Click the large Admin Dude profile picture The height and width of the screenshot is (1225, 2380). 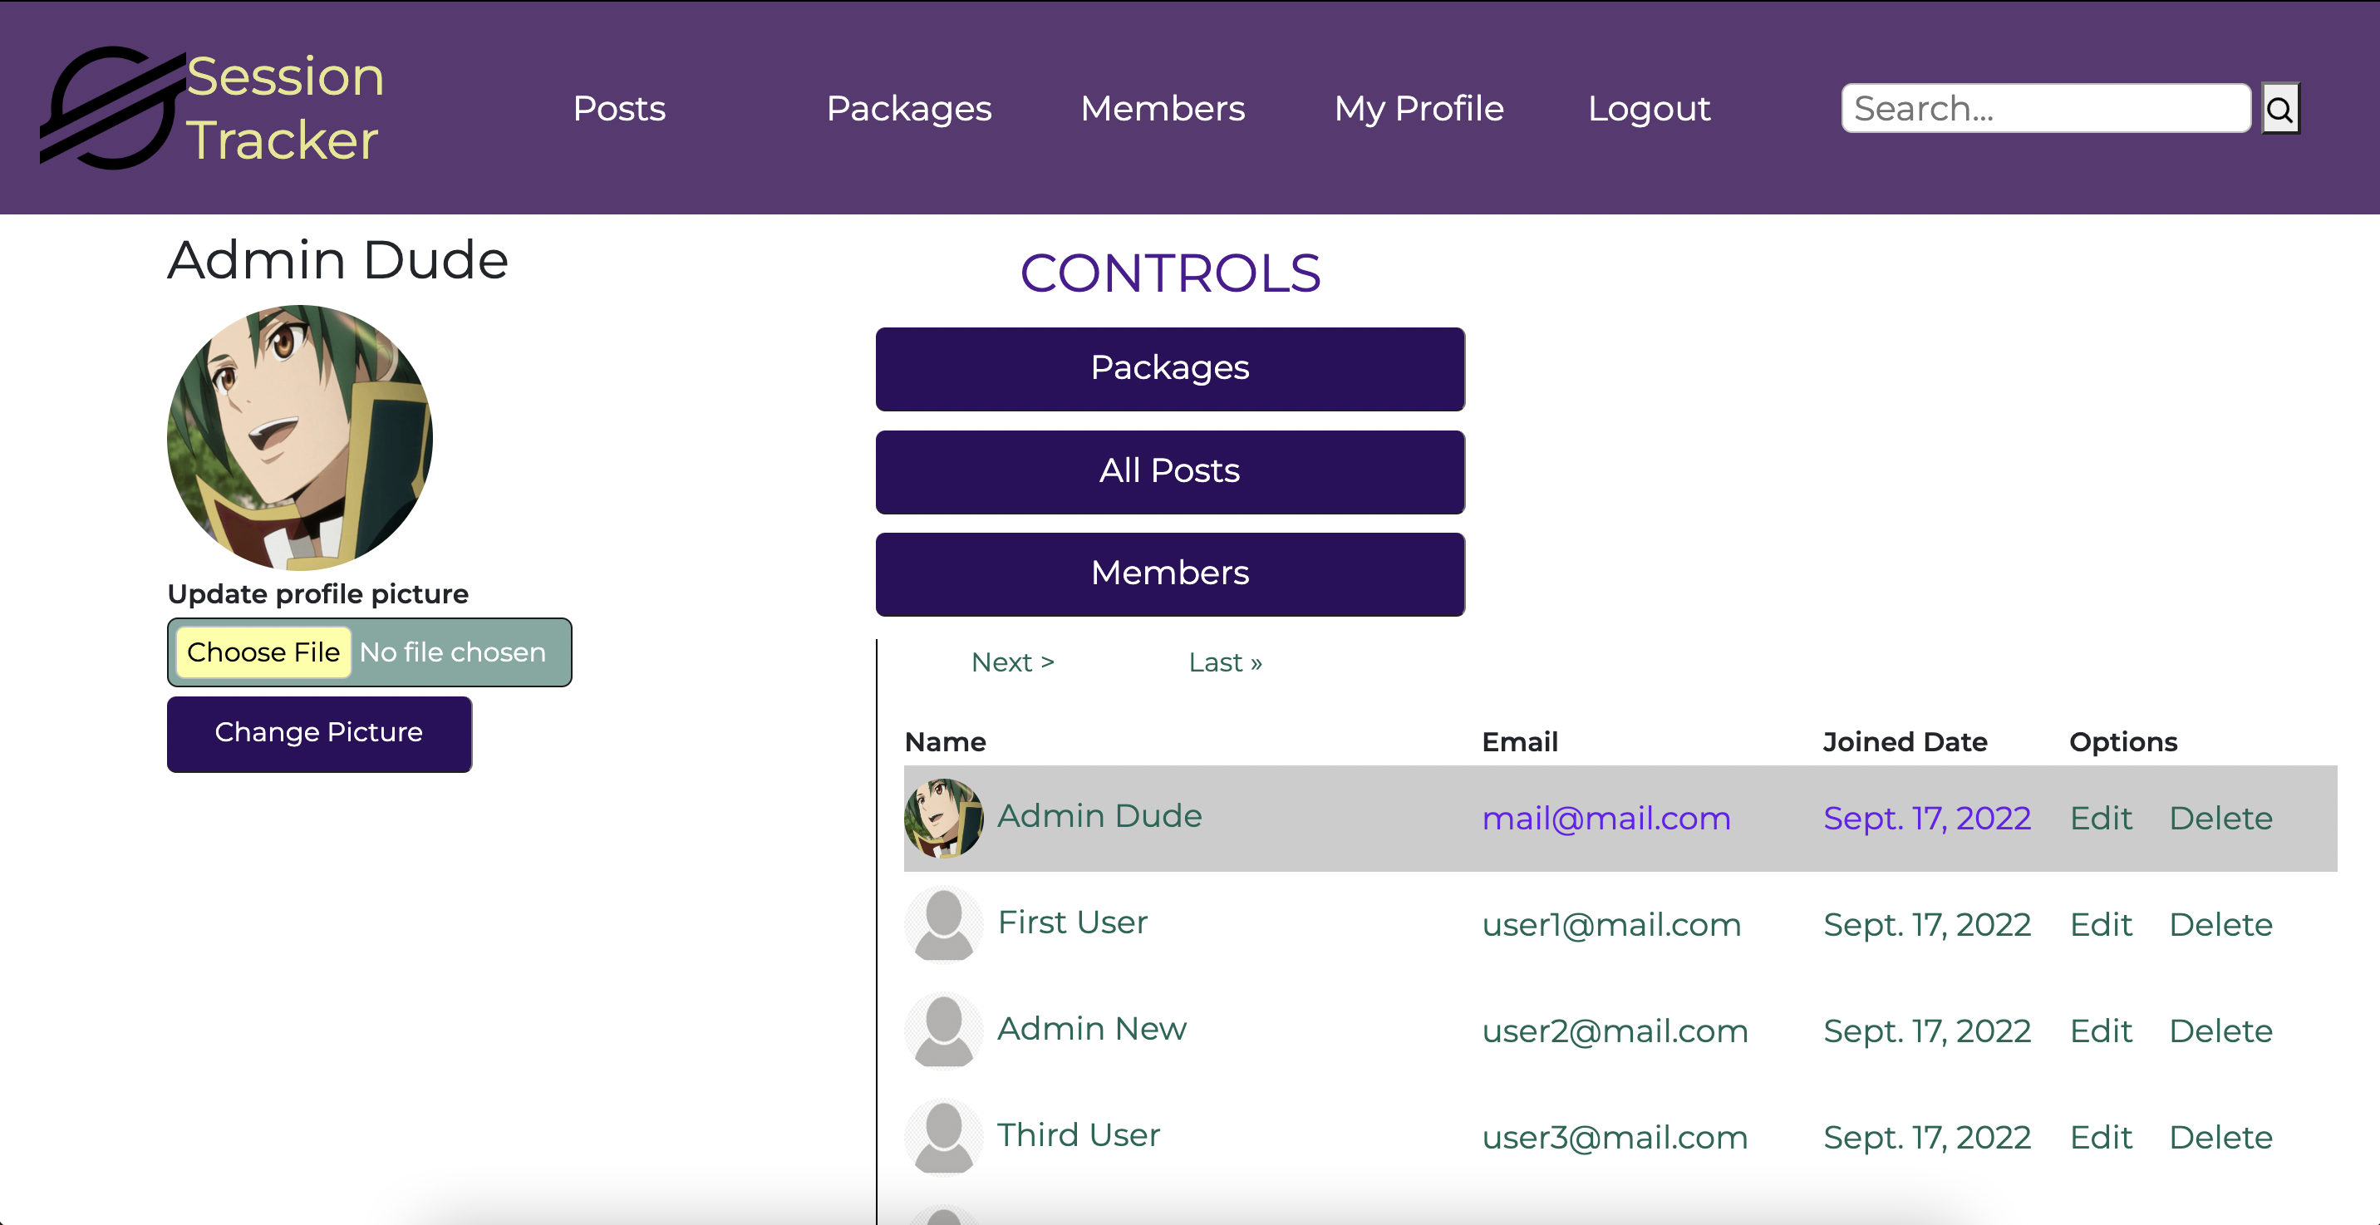pyautogui.click(x=300, y=437)
